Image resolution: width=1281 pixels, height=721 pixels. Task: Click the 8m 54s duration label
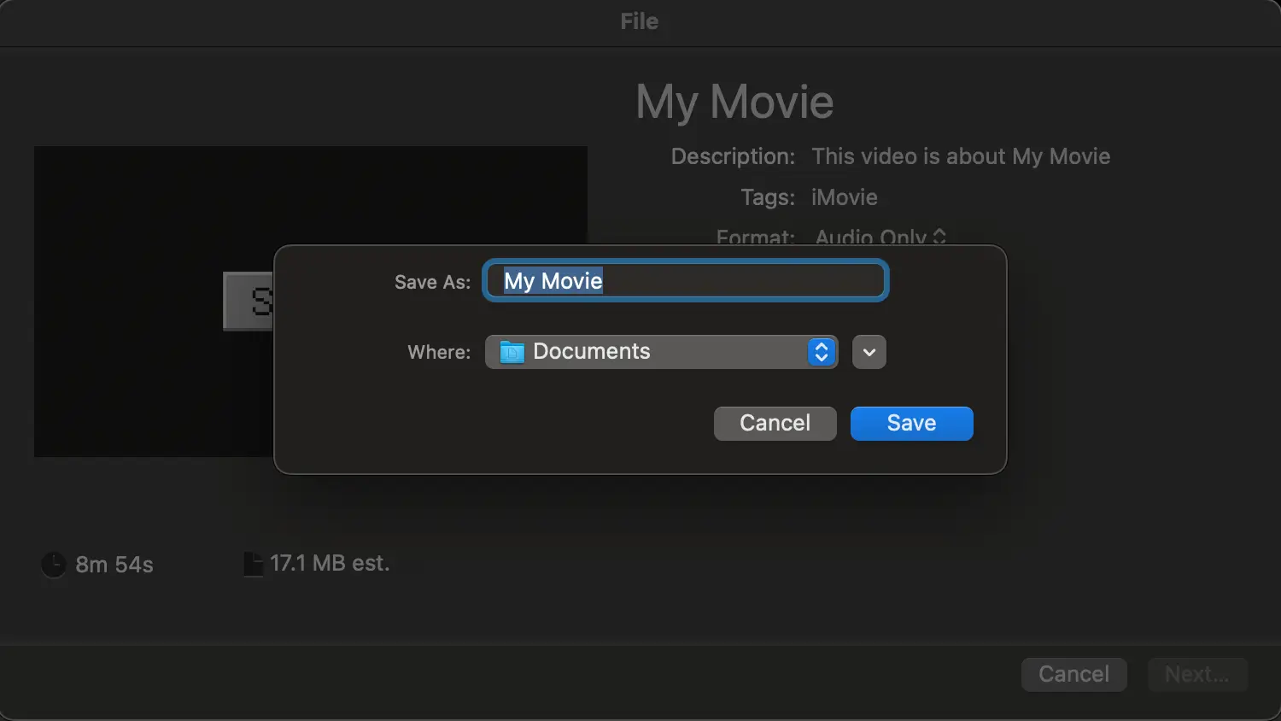pyautogui.click(x=114, y=564)
